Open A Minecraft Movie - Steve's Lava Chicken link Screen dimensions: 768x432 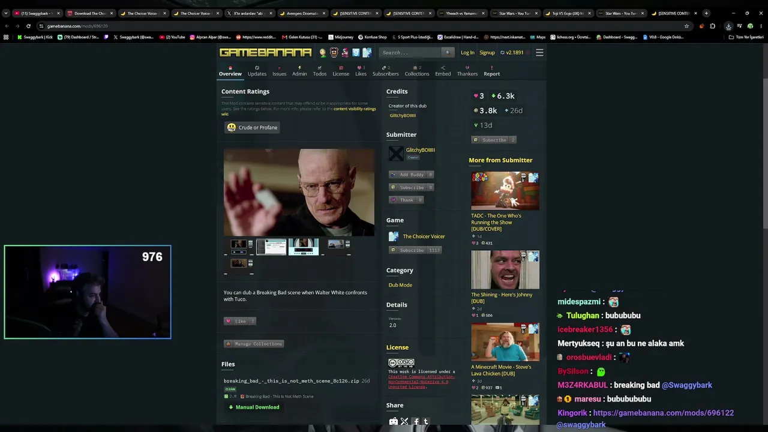point(501,370)
